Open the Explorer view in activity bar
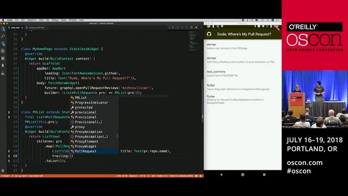This screenshot has width=348, height=196. coord(3,29)
